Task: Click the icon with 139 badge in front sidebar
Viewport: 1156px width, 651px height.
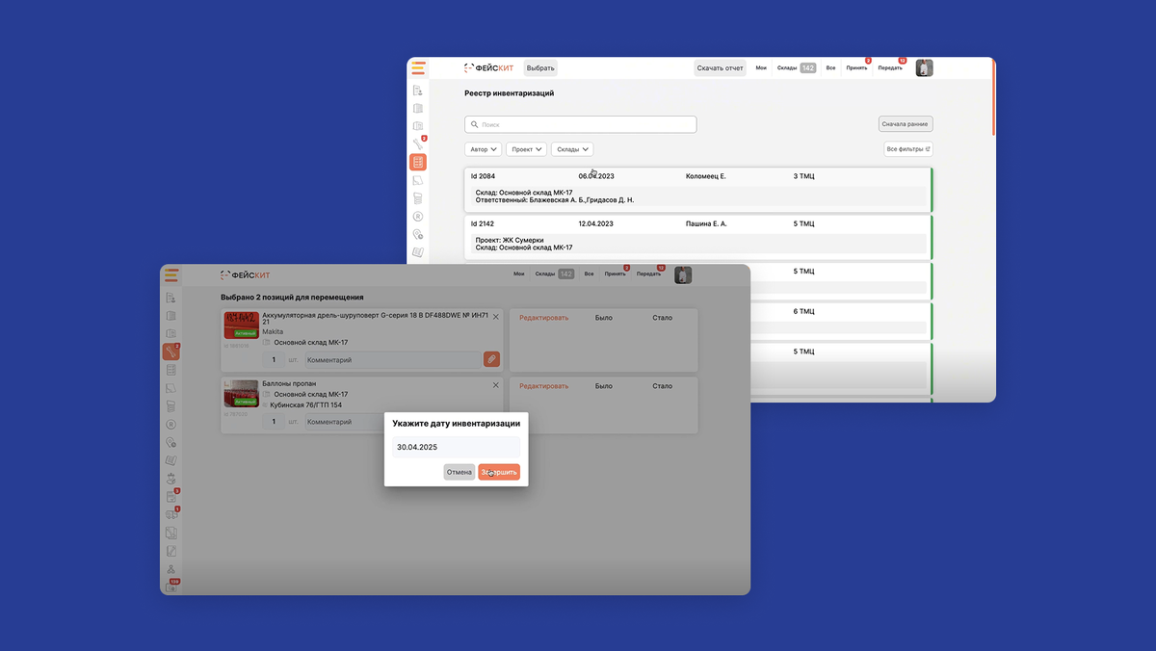Action: (x=172, y=586)
